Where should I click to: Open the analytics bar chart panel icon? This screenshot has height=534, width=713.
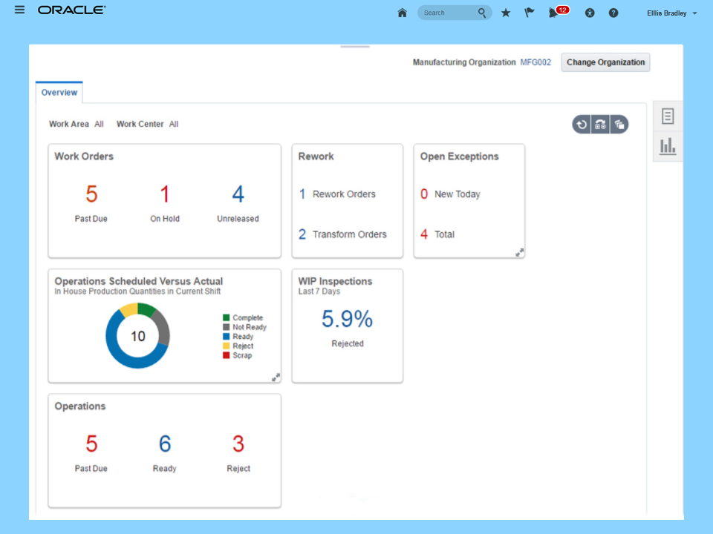[668, 146]
